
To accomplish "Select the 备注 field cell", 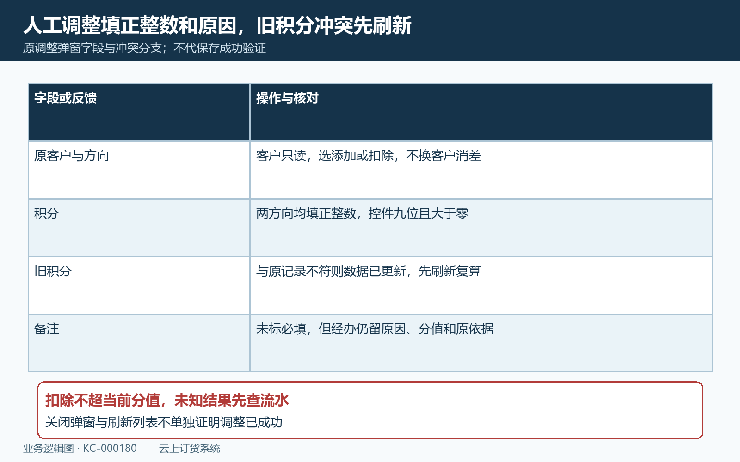I will coord(139,343).
